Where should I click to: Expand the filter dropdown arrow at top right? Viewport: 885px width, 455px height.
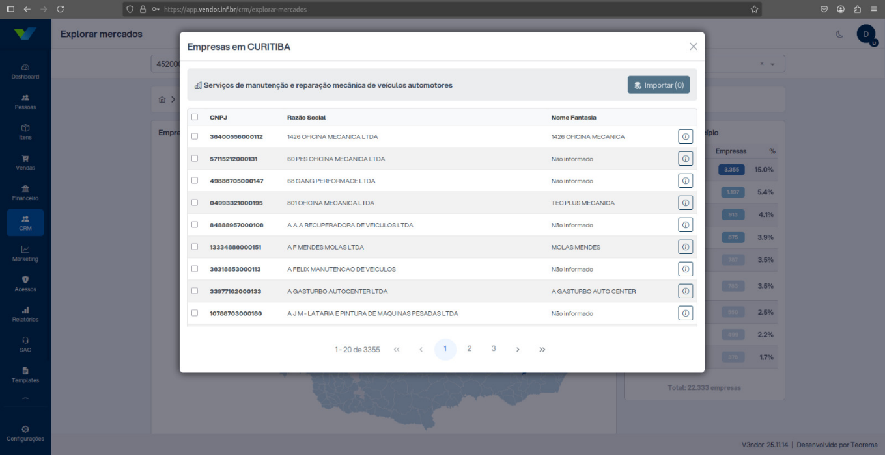tap(773, 64)
